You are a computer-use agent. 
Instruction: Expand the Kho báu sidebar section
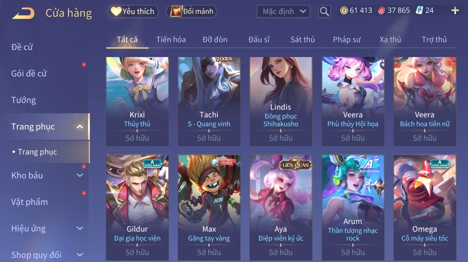click(x=80, y=175)
